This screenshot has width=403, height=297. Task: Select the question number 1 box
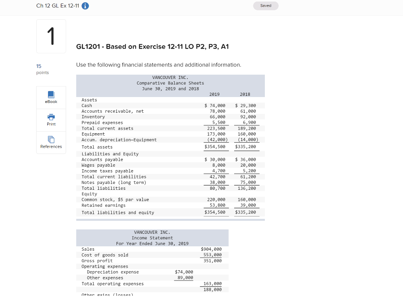(x=51, y=36)
